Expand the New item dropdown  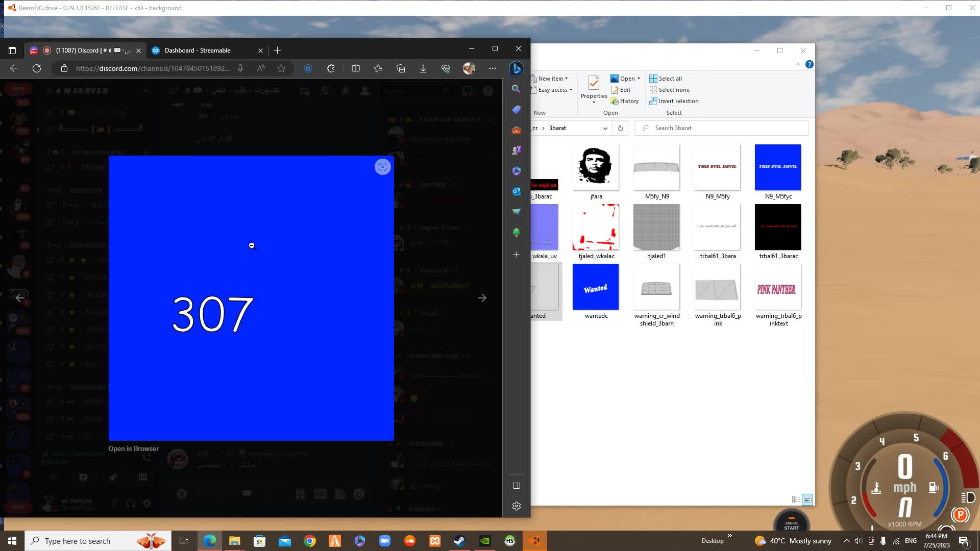553,79
